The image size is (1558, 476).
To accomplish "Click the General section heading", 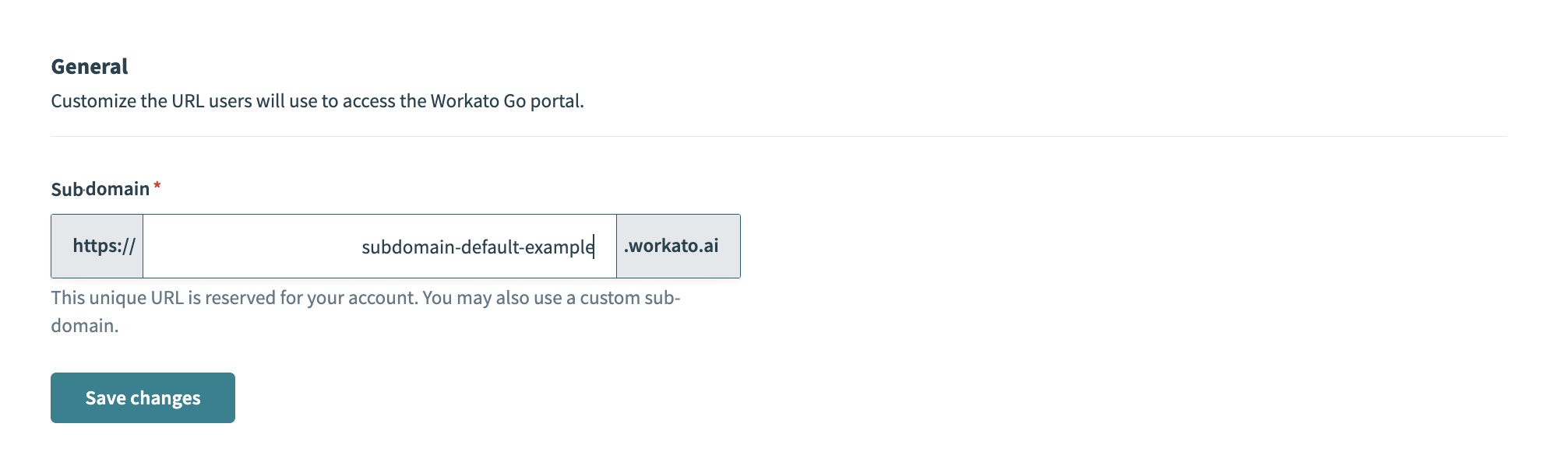I will point(89,66).
